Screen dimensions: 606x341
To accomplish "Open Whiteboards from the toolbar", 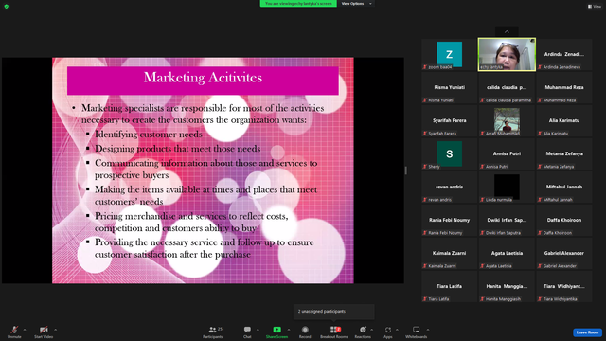I will (x=417, y=332).
